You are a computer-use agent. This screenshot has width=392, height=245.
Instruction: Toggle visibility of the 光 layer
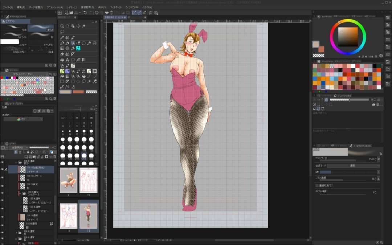coord(2,178)
